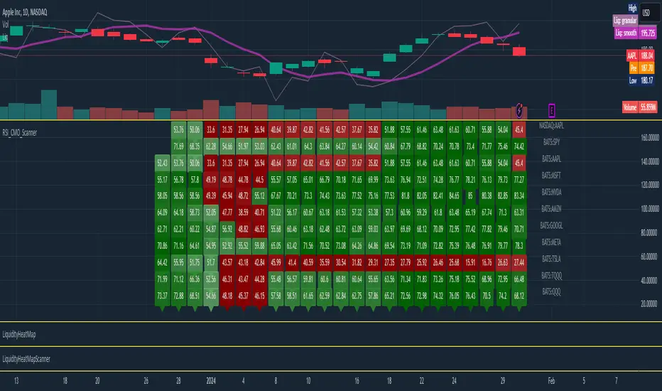662x391 pixels.
Task: Click the BATS:NVDA row label
Action: (551, 192)
